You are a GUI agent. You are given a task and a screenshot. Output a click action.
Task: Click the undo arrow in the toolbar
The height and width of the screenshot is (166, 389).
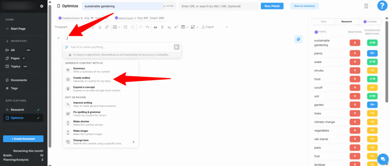[147, 27]
